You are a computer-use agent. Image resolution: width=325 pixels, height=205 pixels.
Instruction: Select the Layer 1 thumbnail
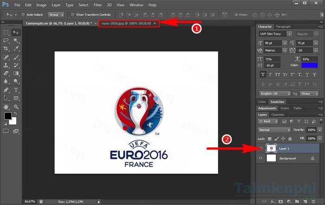coord(271,148)
